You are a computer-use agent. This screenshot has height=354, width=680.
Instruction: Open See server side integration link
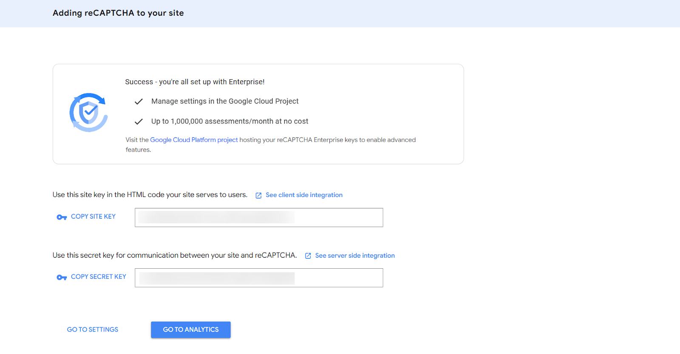[355, 256]
